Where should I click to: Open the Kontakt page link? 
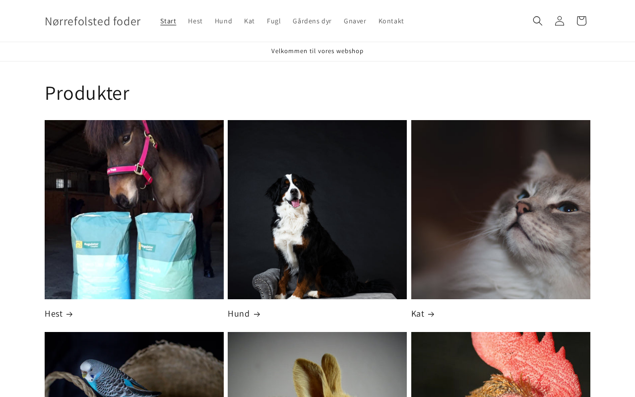click(391, 21)
